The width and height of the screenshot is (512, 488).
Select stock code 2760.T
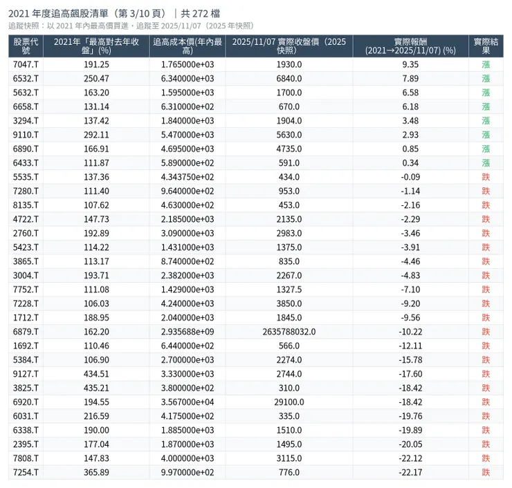pyautogui.click(x=26, y=233)
